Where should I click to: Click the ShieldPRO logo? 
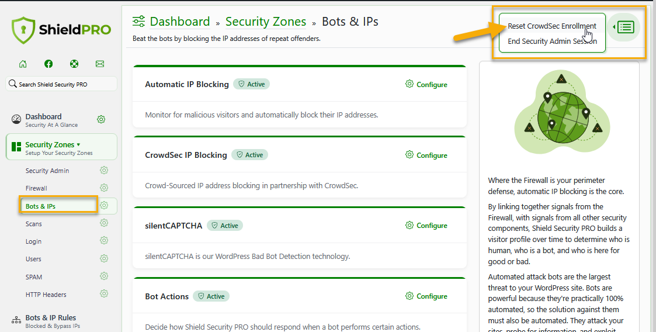(61, 30)
